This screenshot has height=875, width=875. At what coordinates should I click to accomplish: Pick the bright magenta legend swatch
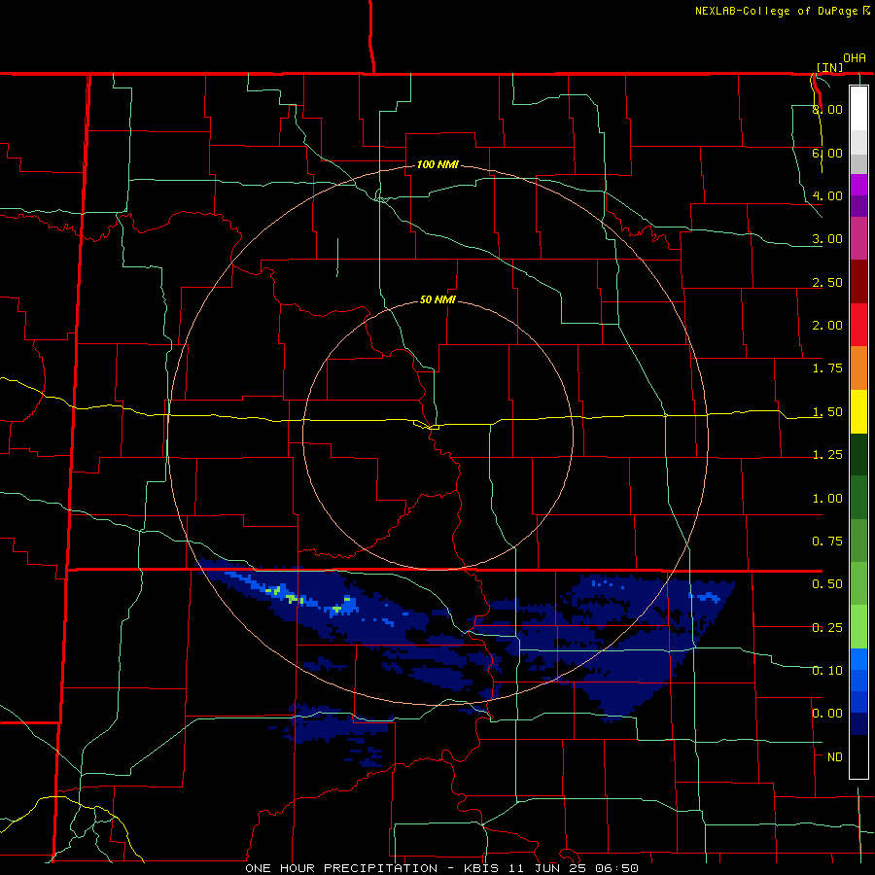tap(858, 185)
